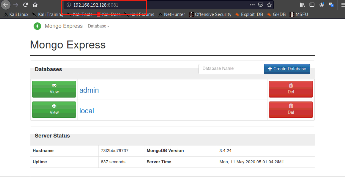This screenshot has height=177, width=345.
Task: Open the browser home page
Action: click(x=35, y=5)
